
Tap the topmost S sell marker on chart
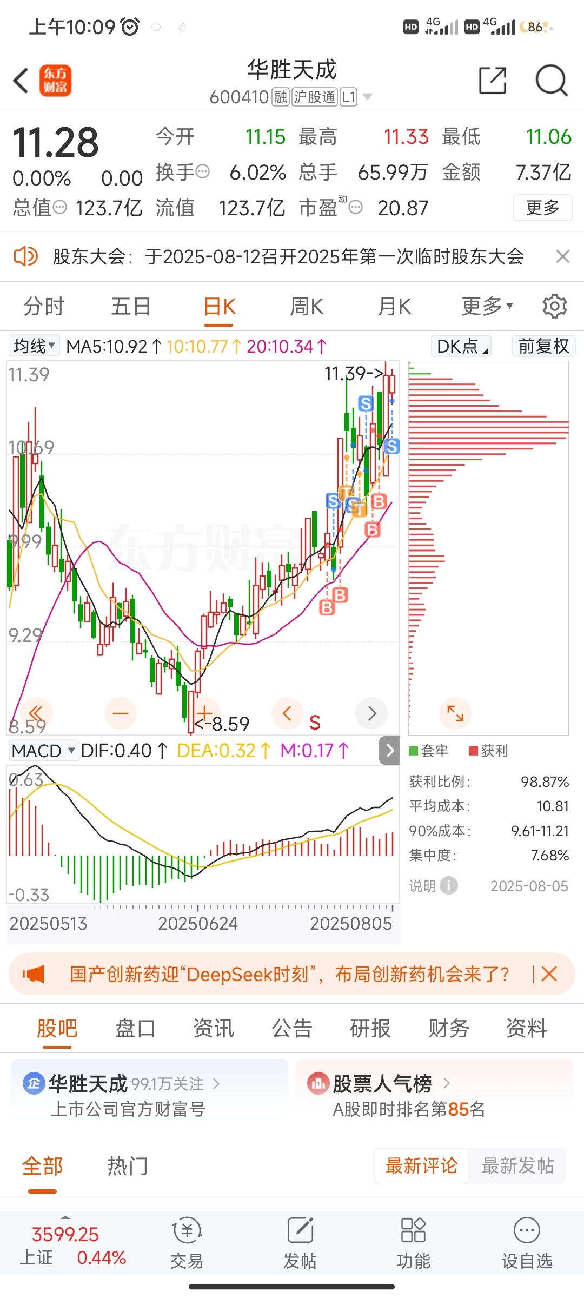click(366, 403)
